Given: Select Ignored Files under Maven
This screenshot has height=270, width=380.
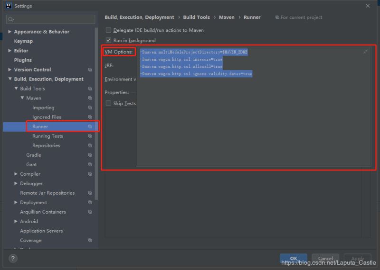Looking at the screenshot, I should [47, 117].
